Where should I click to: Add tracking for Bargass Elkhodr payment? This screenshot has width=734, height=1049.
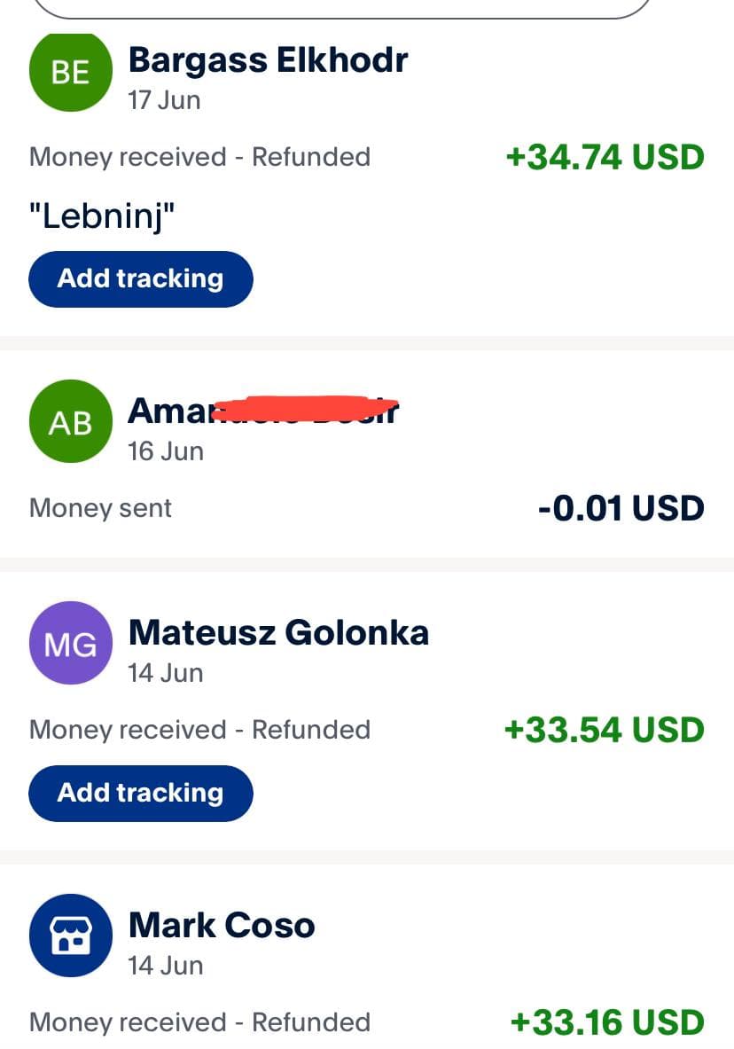click(x=141, y=279)
